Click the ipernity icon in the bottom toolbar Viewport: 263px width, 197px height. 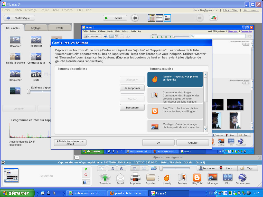pyautogui.click(x=166, y=178)
